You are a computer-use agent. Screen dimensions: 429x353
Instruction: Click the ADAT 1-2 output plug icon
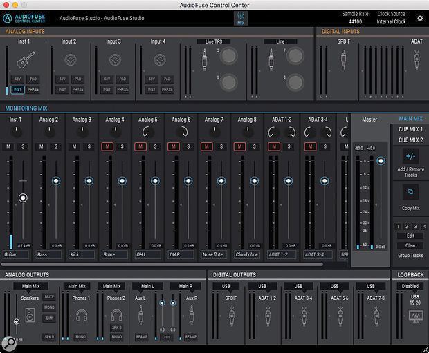click(268, 316)
